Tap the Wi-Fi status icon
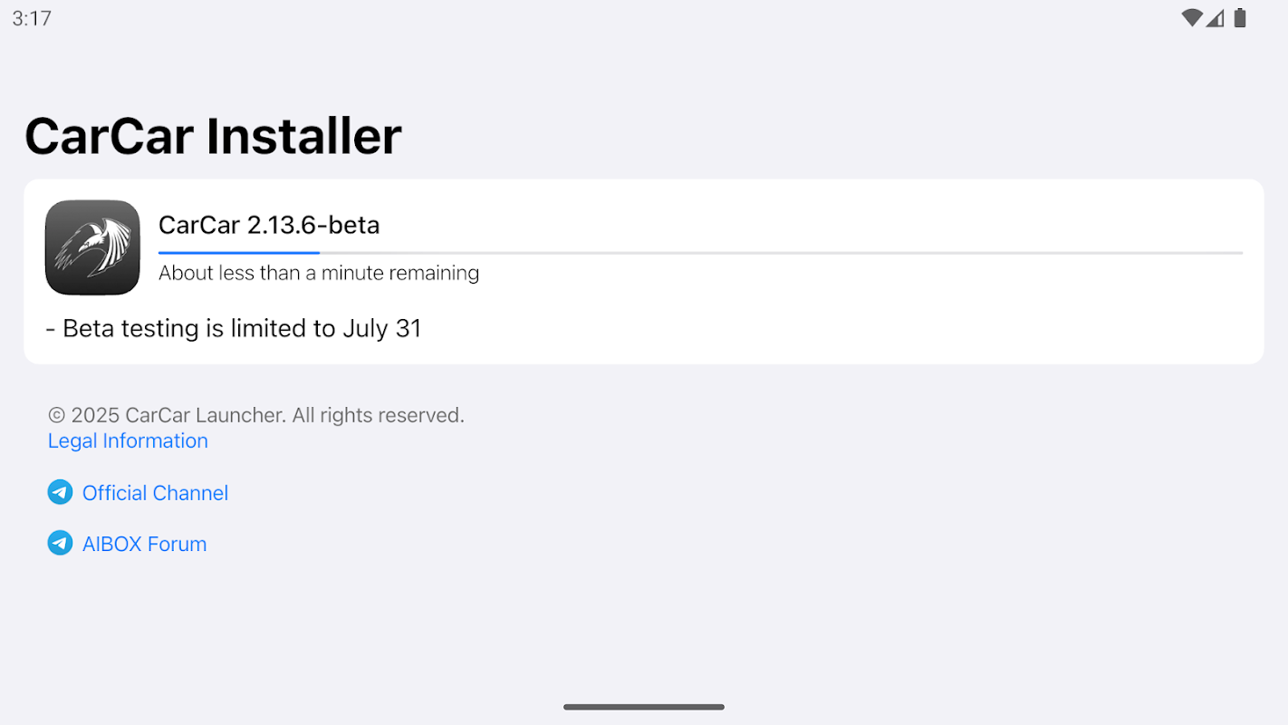1288x725 pixels. pyautogui.click(x=1191, y=18)
